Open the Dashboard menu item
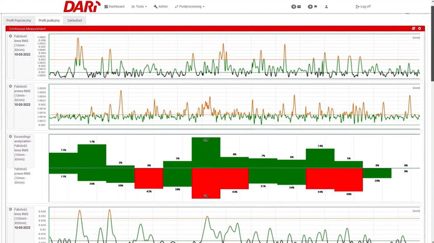 pyautogui.click(x=114, y=6)
